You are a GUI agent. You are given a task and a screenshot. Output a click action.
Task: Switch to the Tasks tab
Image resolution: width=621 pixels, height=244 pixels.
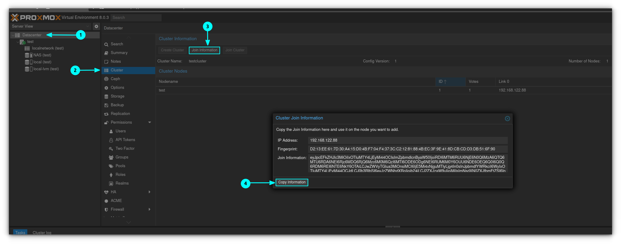[x=20, y=232]
